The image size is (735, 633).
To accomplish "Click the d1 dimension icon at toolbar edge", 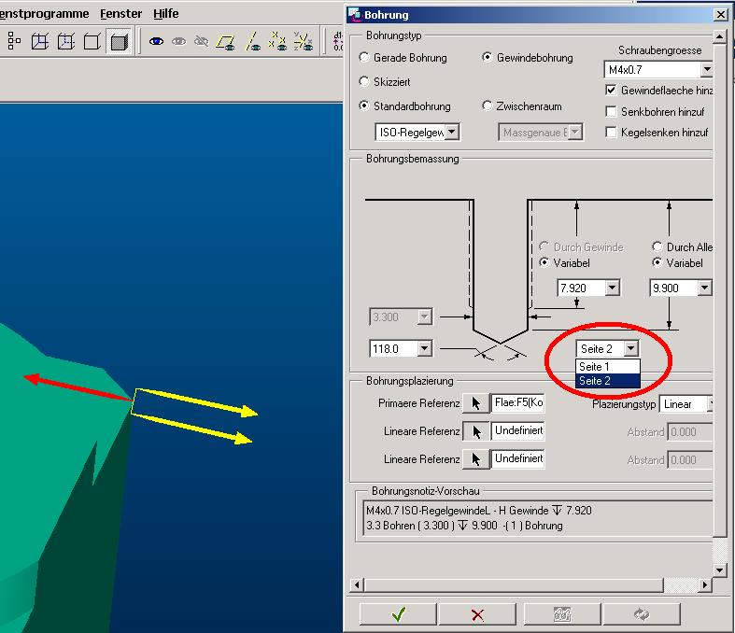I will (337, 42).
